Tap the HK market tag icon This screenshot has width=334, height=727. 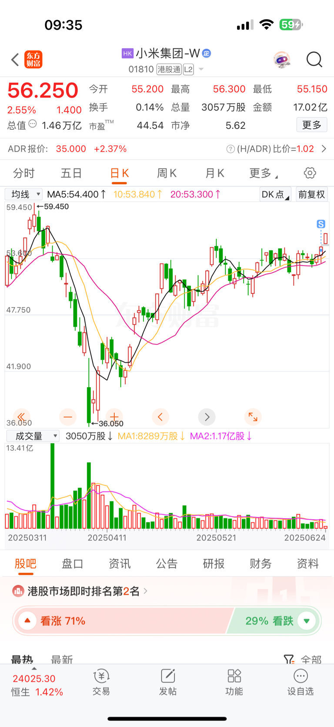point(127,53)
